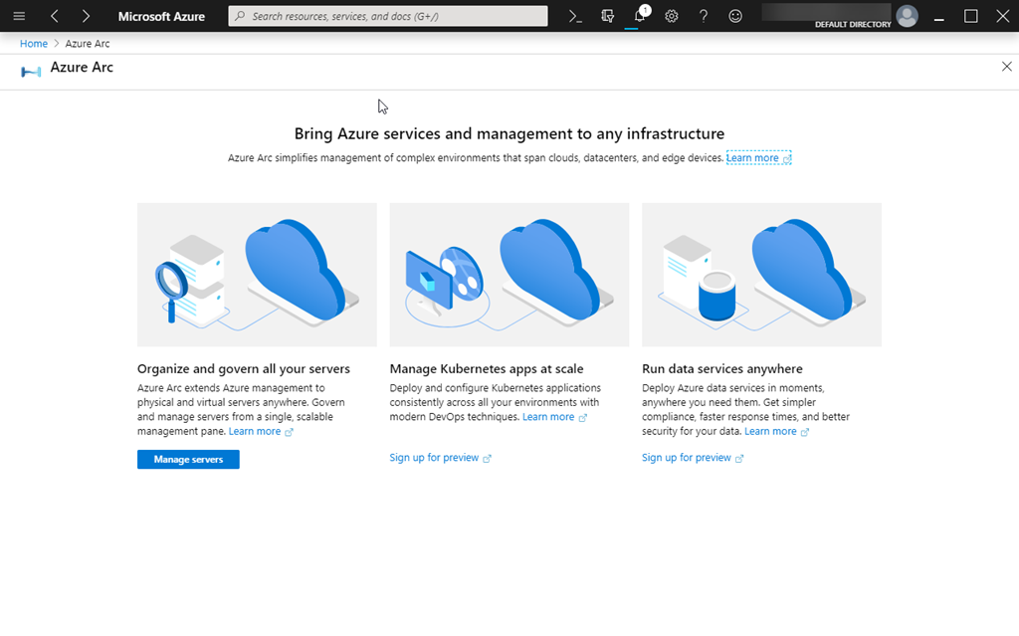Sign up for data services preview

pos(693,458)
